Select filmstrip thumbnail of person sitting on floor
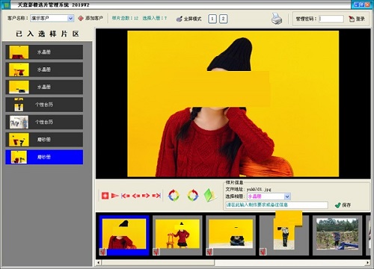 click(x=230, y=235)
